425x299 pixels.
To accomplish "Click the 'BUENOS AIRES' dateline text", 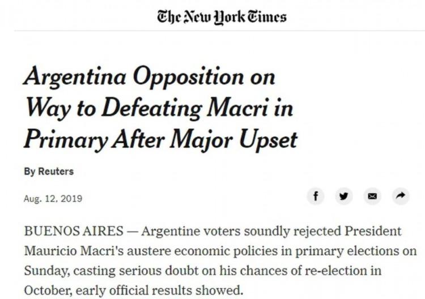I will 74,231.
